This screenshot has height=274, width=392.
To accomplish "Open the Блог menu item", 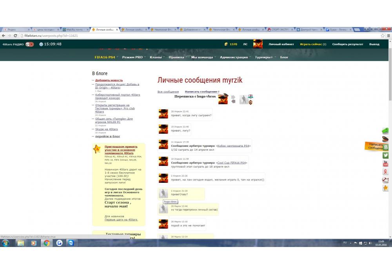I will click(284, 57).
